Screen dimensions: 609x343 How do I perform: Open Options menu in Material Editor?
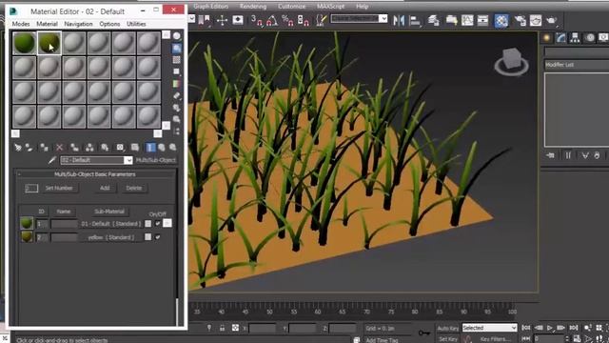(109, 24)
